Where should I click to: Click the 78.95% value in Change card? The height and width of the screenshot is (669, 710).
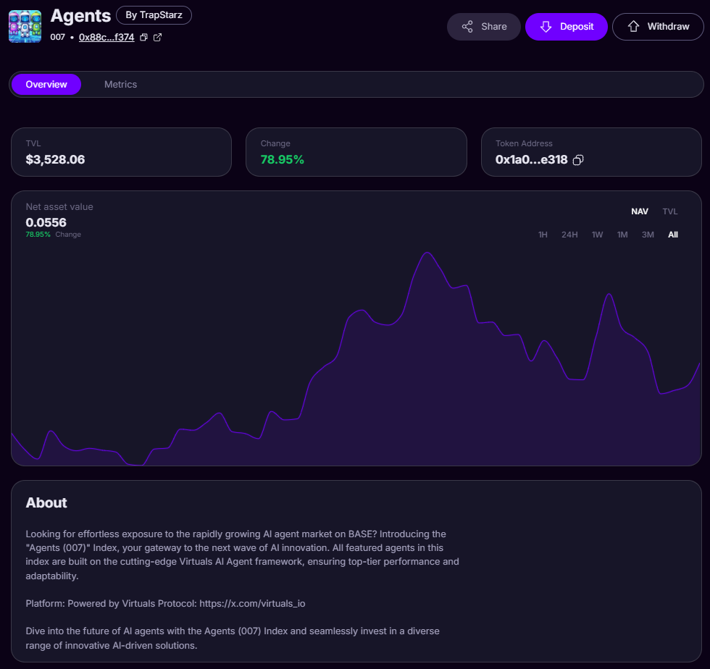click(282, 159)
